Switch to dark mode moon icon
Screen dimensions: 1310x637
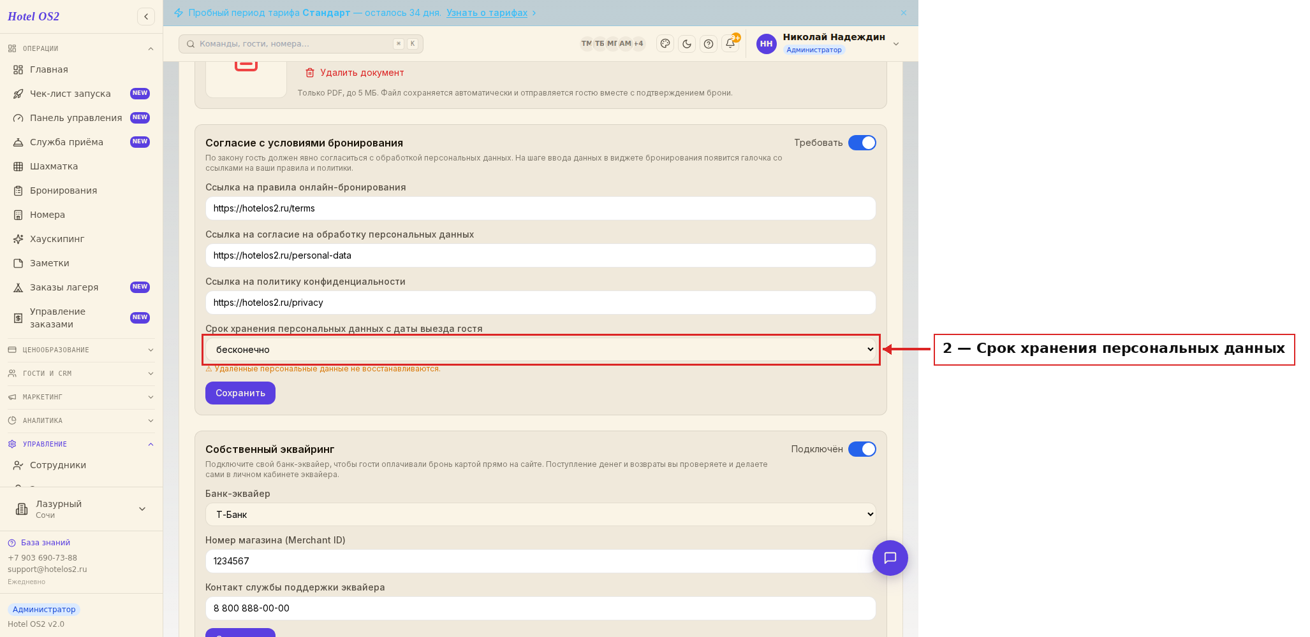(x=687, y=44)
